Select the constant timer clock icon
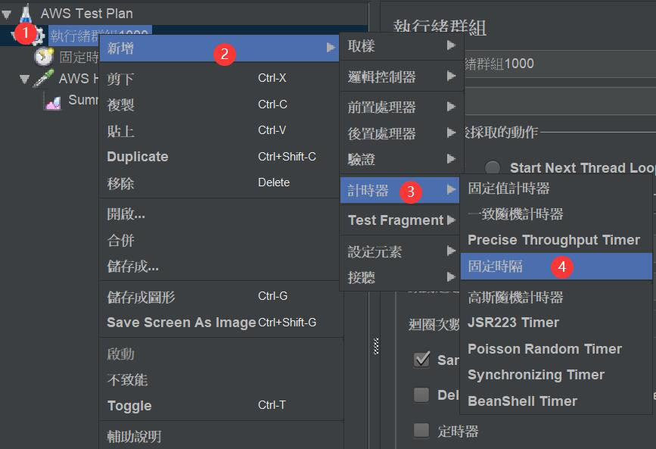 (44, 57)
